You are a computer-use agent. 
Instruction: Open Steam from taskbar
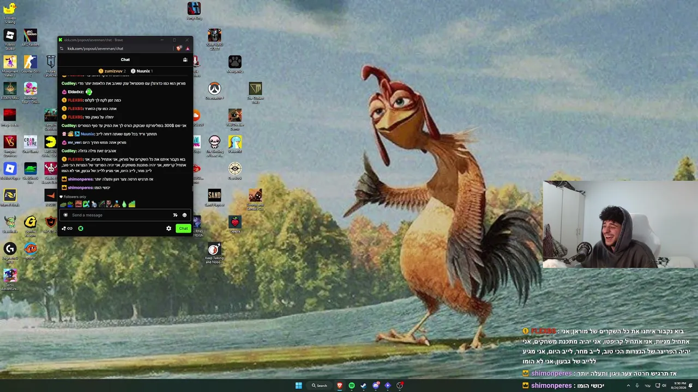tap(364, 385)
